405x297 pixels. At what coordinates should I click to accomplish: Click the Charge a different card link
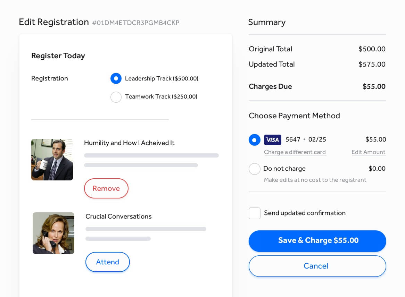pyautogui.click(x=295, y=152)
